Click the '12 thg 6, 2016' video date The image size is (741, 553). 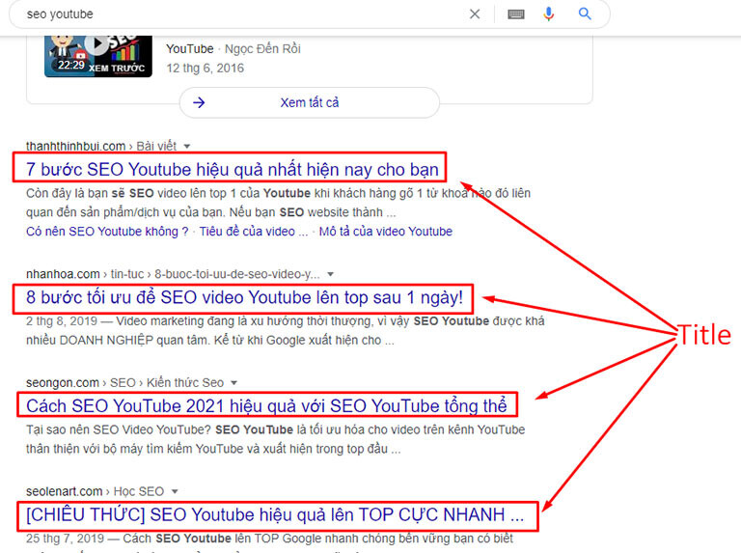(x=206, y=69)
